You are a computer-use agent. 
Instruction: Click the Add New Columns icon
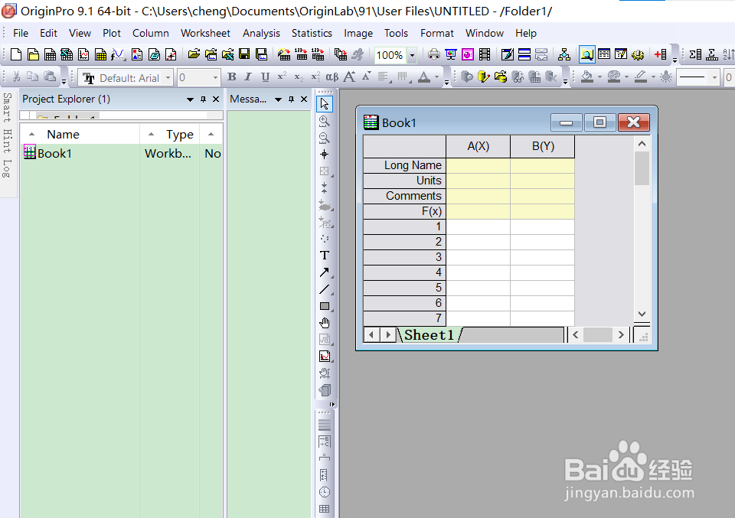click(x=661, y=55)
